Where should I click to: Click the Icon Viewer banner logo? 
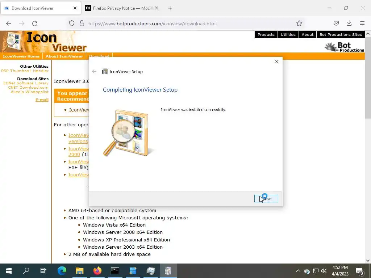[44, 42]
